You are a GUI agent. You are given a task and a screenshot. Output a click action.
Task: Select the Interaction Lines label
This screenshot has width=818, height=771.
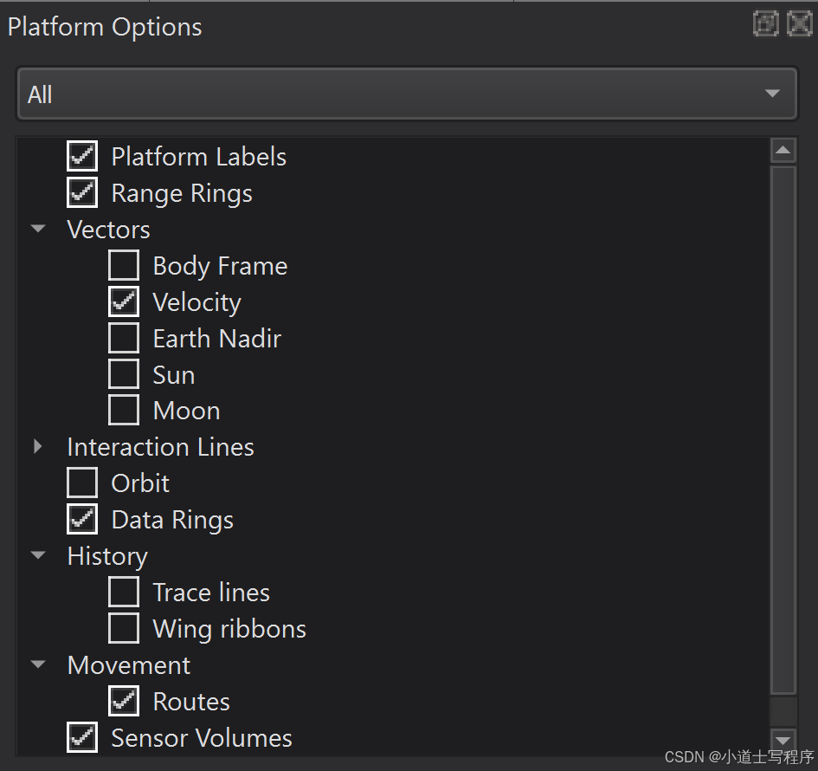[x=161, y=447]
